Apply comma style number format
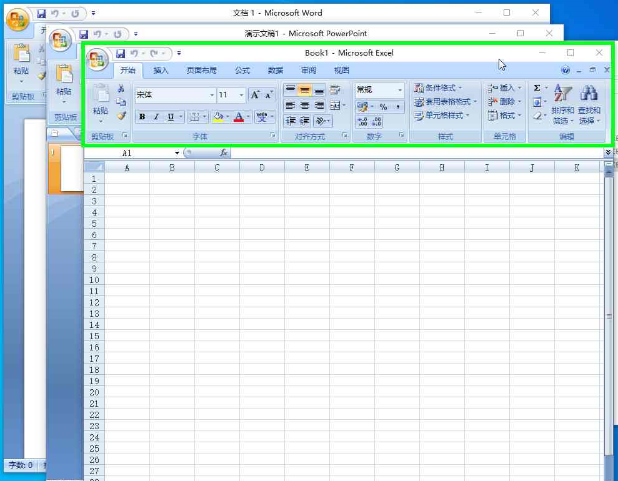Screen dimensions: 618x481 pos(397,107)
